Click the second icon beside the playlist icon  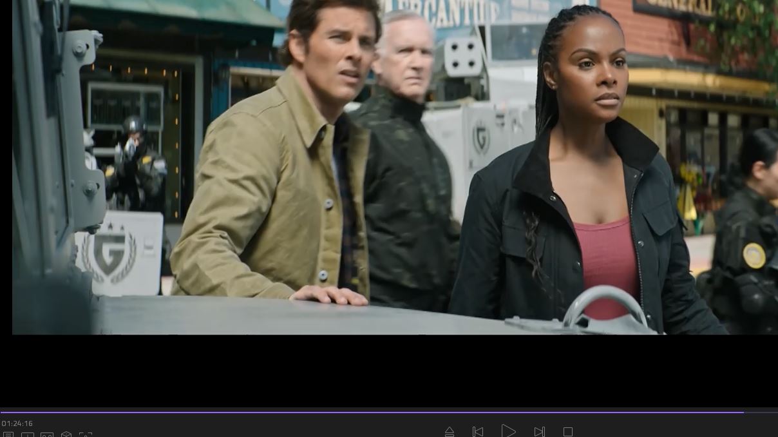28,435
